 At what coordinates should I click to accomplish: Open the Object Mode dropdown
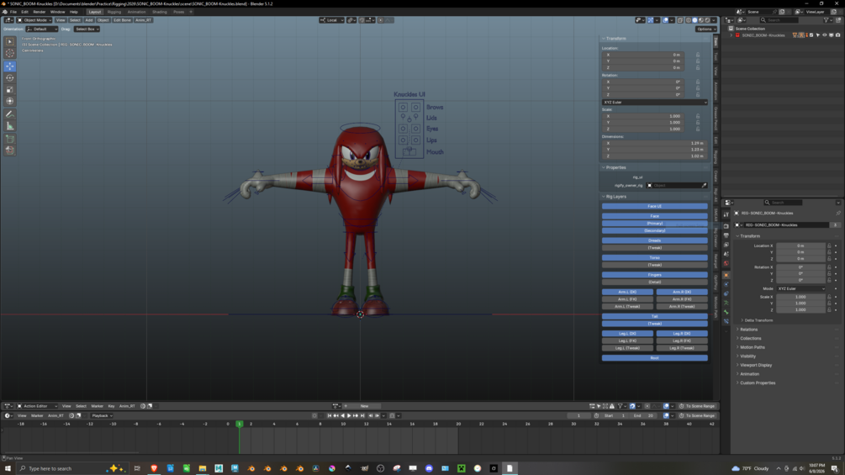click(34, 20)
